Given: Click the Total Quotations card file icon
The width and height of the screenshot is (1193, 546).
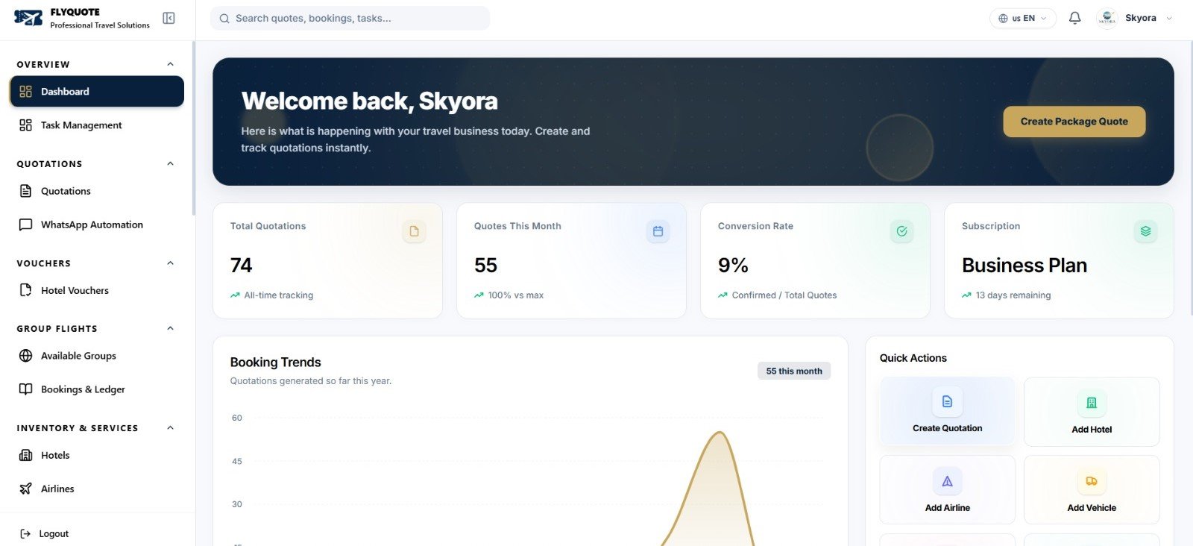Looking at the screenshot, I should click(414, 231).
